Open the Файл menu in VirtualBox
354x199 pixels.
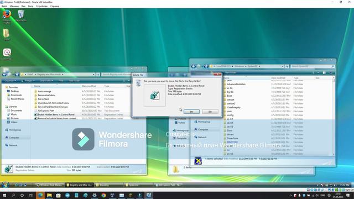[4, 6]
